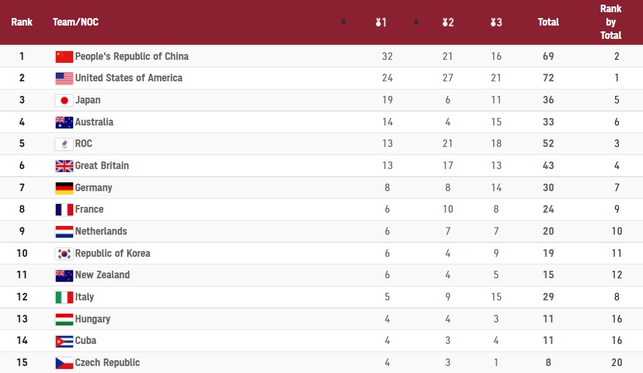Click Germany's total medal count 30
643x373 pixels.
[548, 188]
